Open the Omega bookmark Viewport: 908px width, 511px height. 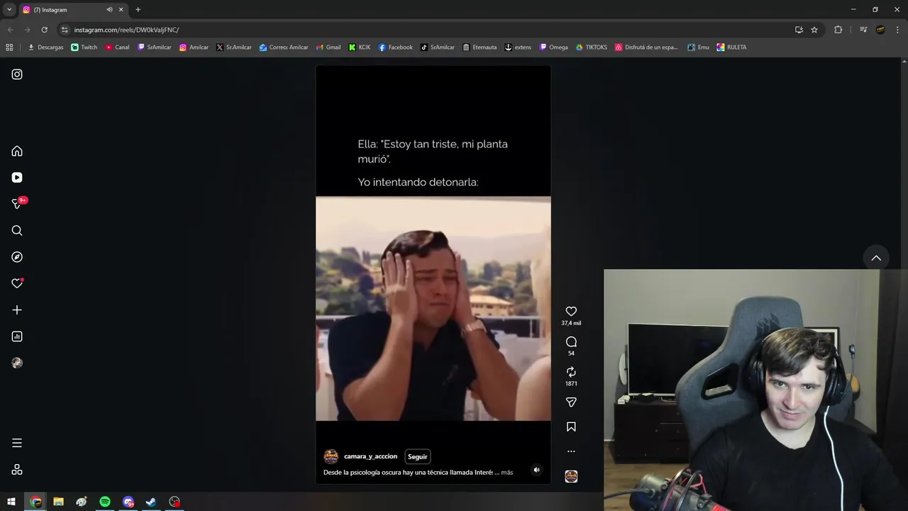[x=553, y=48]
